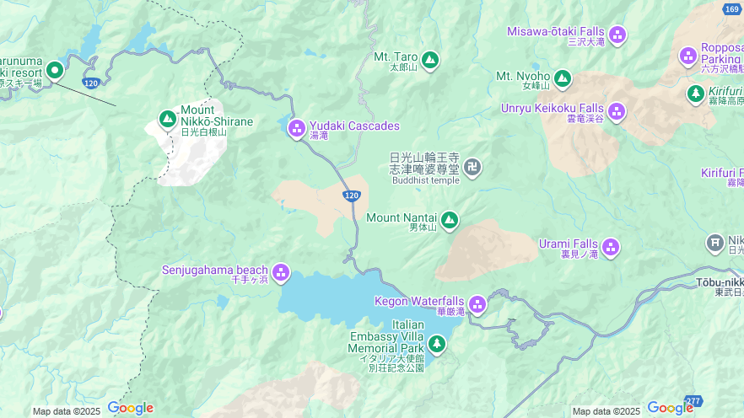Click the Mt. Taro mountain marker icon

tap(430, 61)
